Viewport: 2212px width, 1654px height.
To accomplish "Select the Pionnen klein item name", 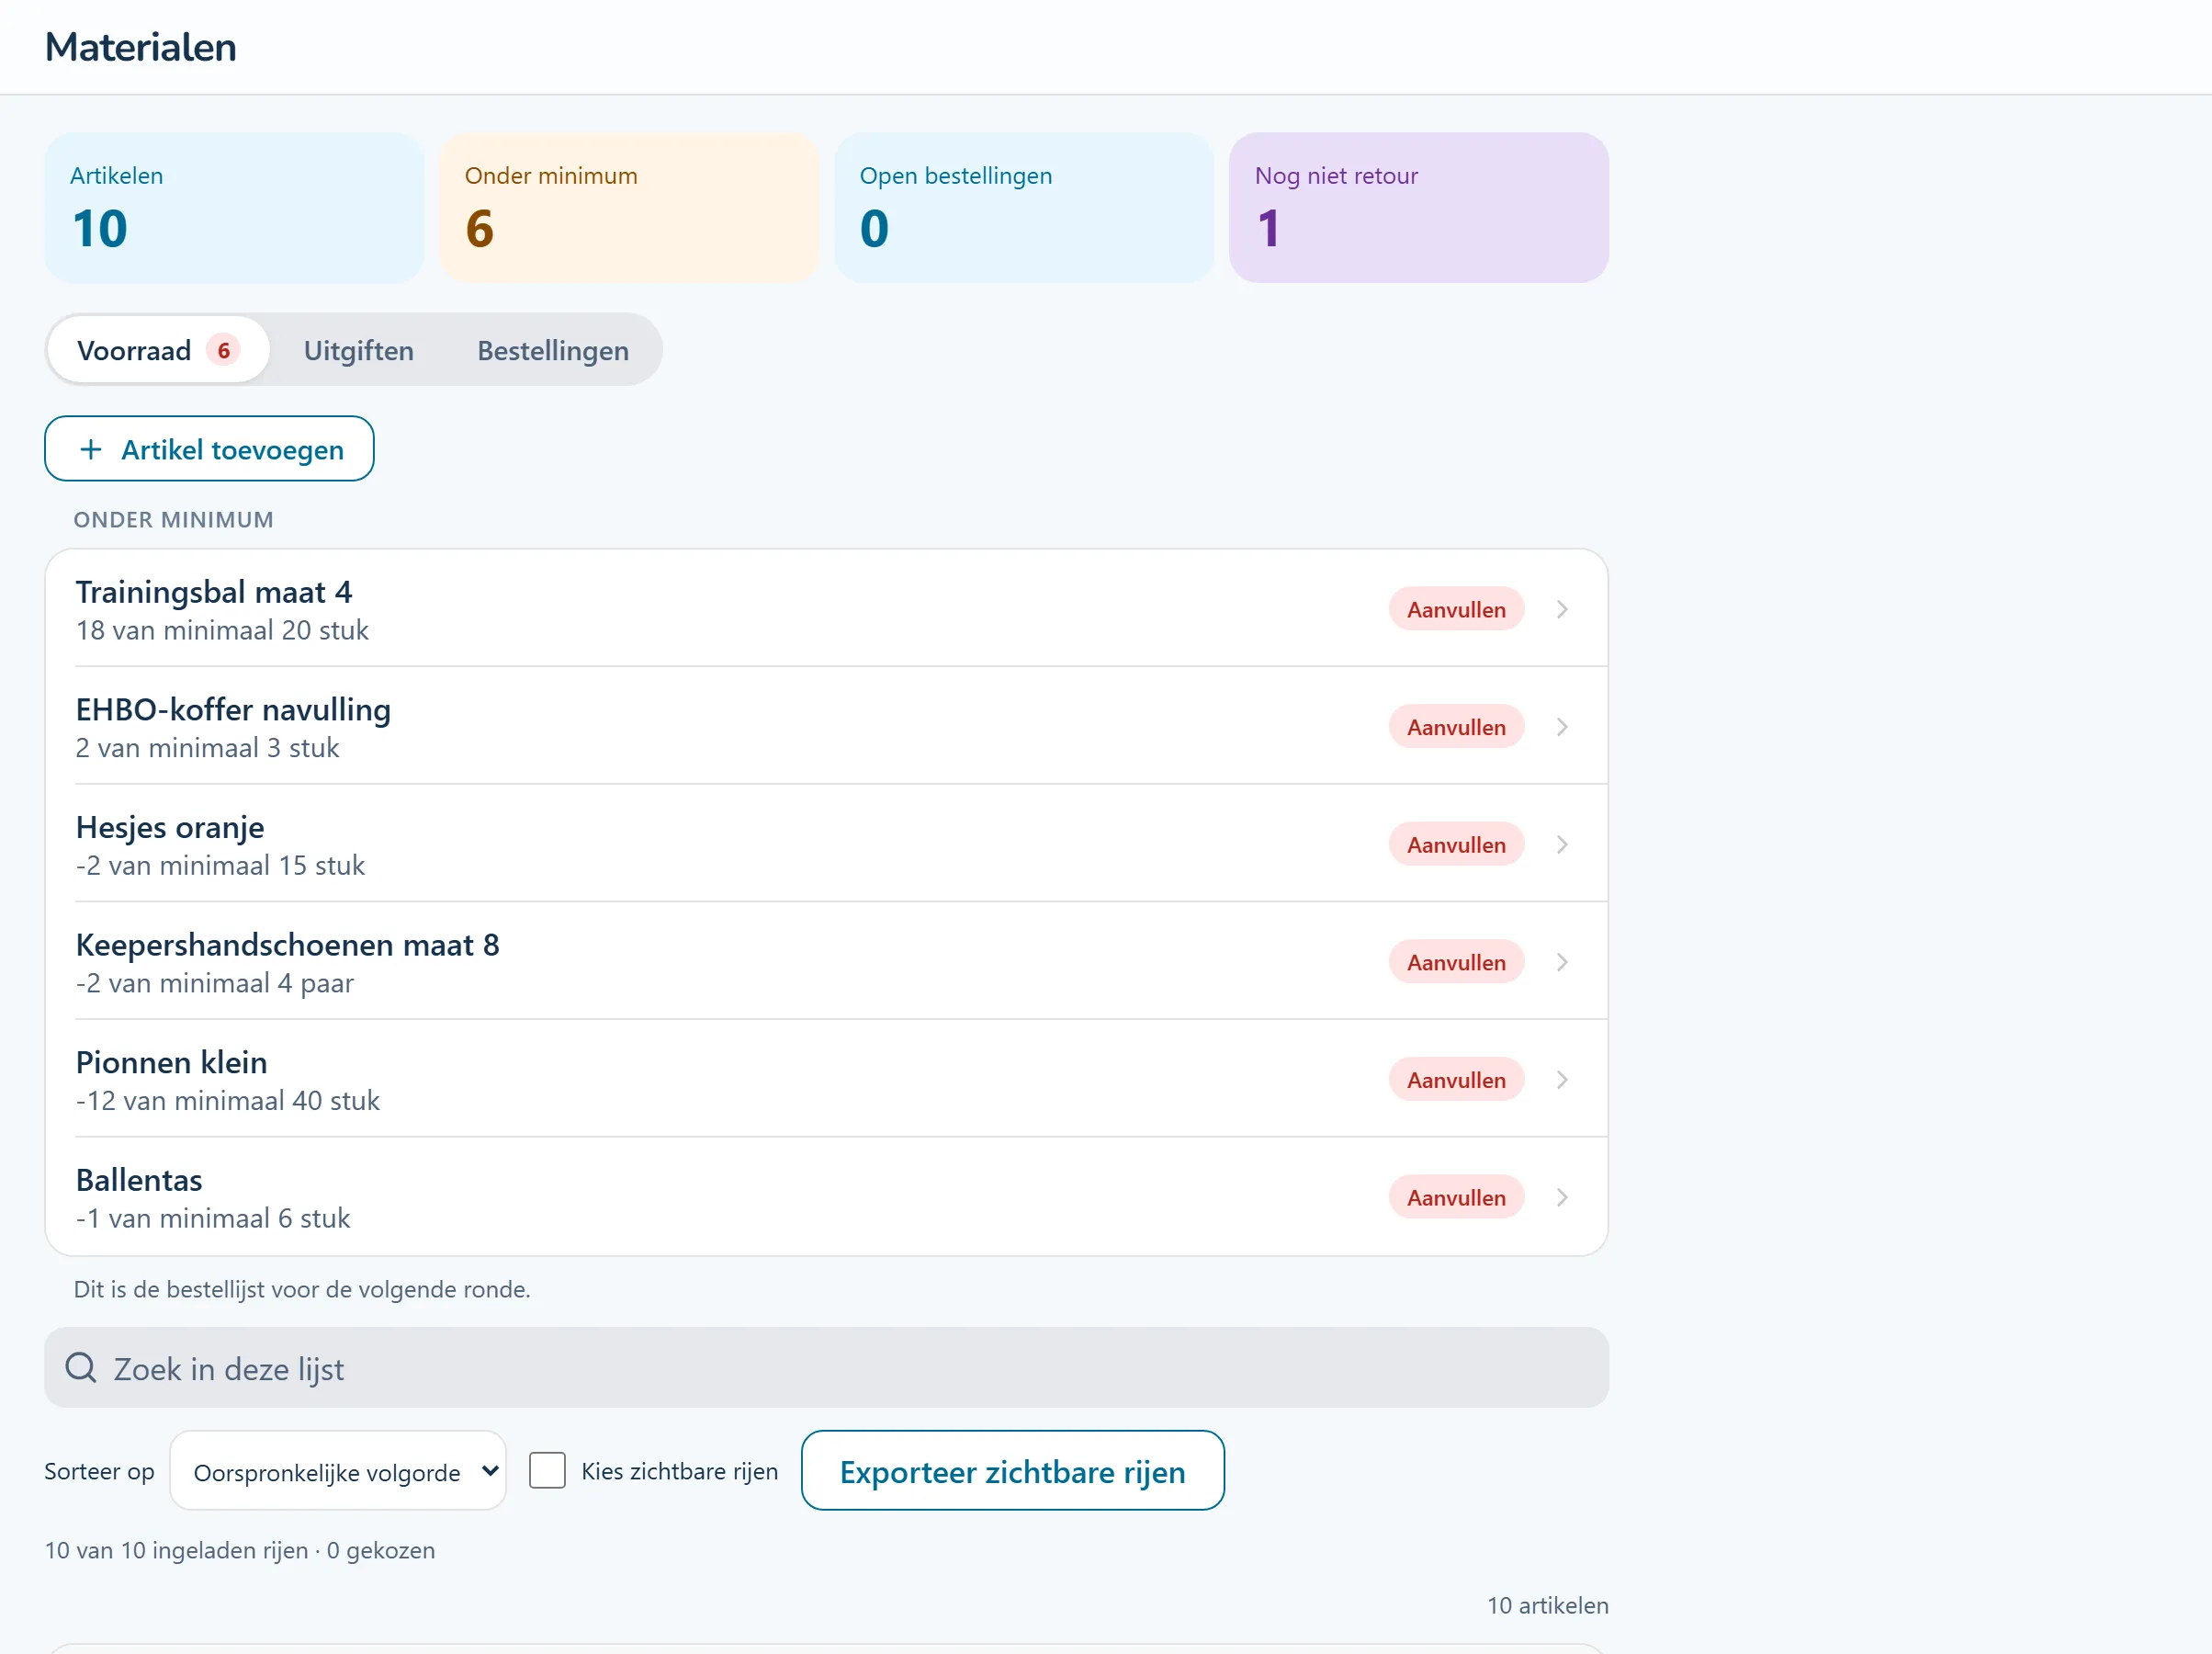I will tap(172, 1062).
